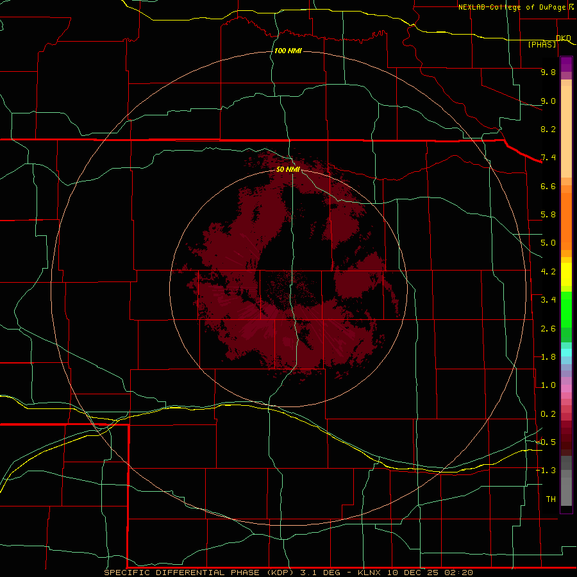Click the 02:20 timestamp text

pyautogui.click(x=458, y=573)
